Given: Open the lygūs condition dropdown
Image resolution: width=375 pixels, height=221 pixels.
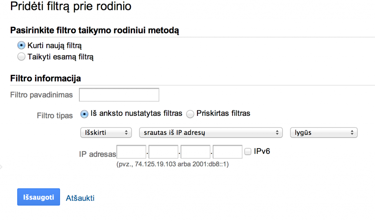Looking at the screenshot, I should [x=323, y=133].
